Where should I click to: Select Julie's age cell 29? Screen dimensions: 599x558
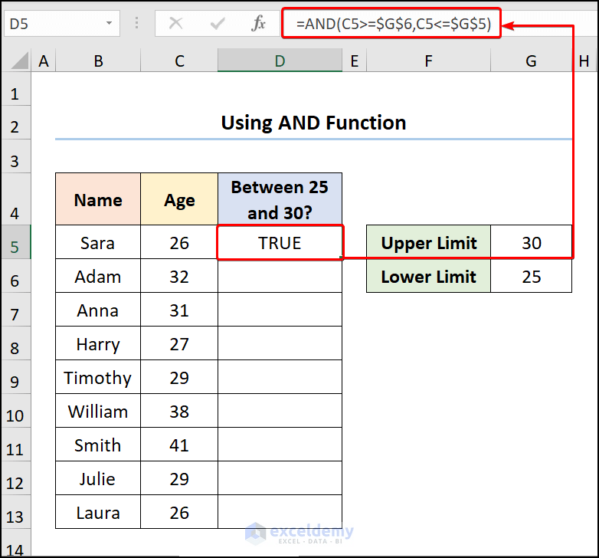click(x=179, y=478)
